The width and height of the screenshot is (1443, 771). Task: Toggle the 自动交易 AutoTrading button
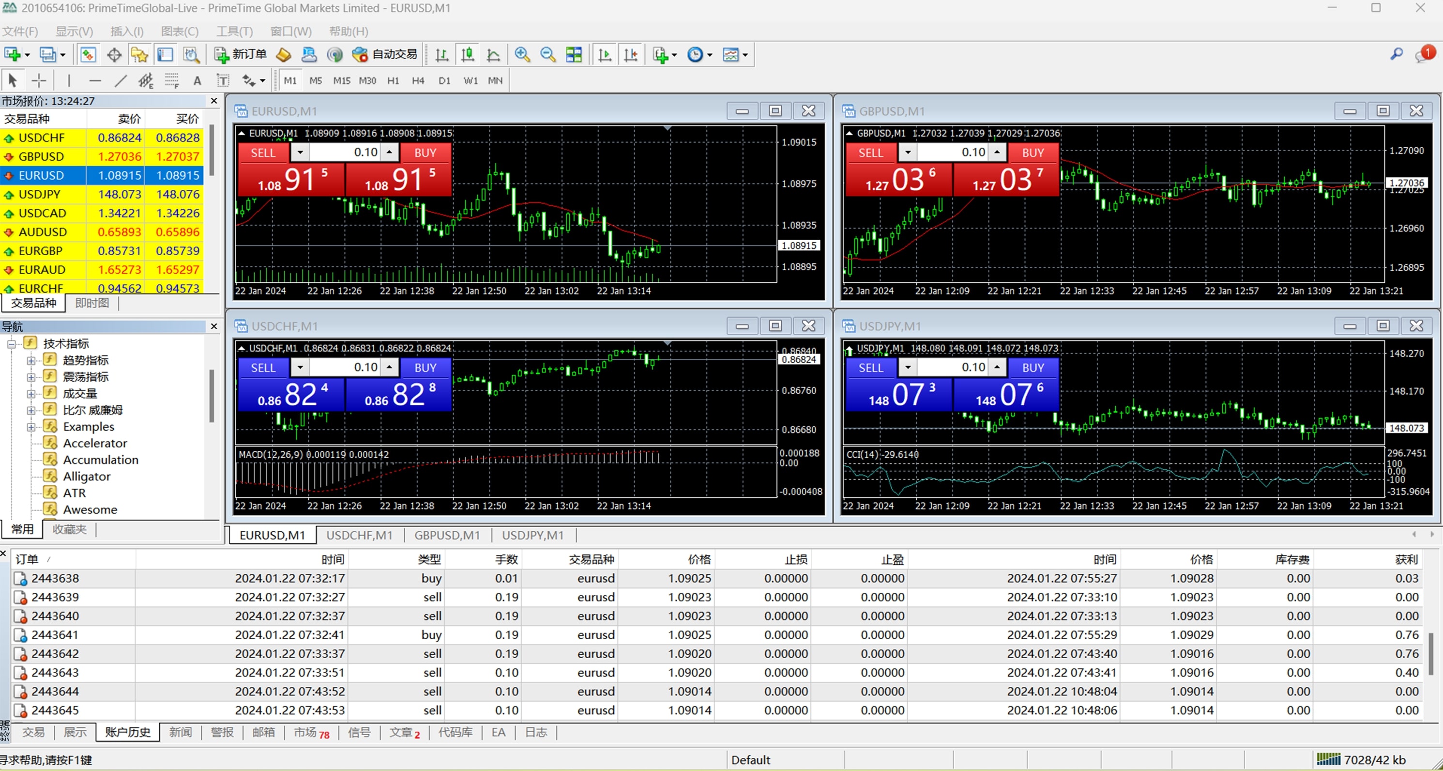[x=384, y=54]
